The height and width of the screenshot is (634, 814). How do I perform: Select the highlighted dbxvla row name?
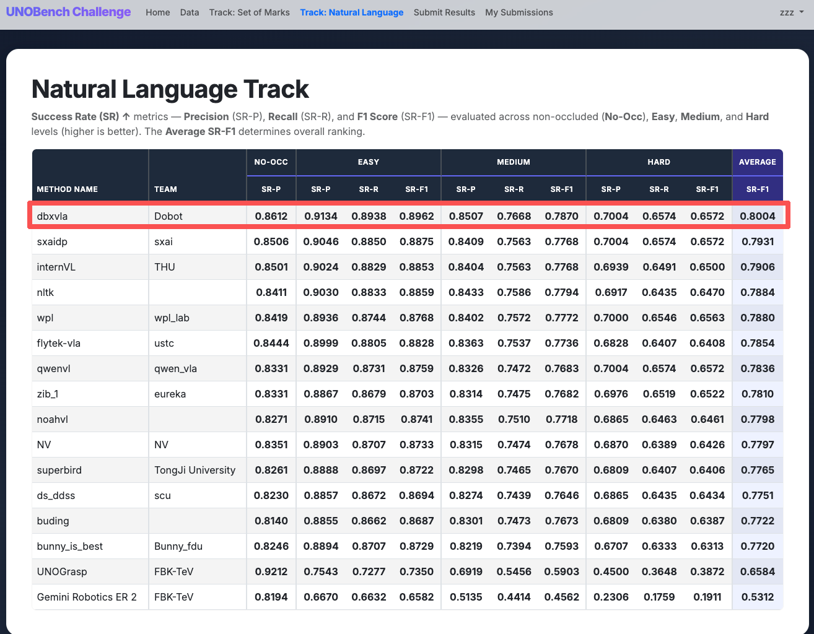pos(52,216)
